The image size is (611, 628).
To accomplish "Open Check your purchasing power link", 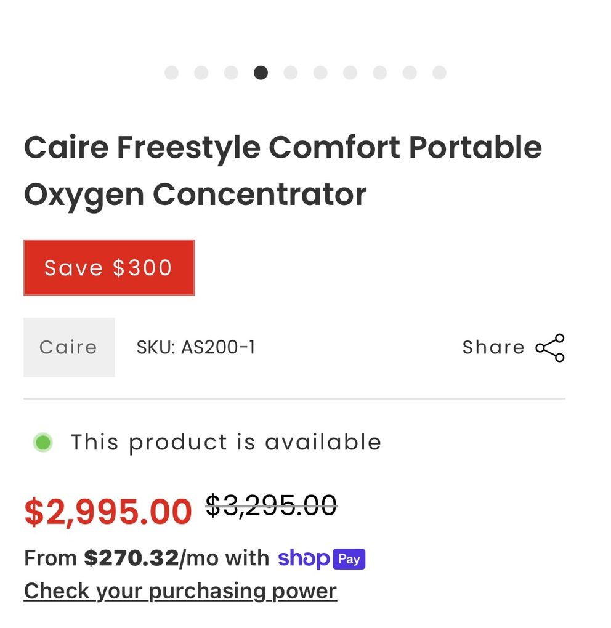I will [x=180, y=591].
